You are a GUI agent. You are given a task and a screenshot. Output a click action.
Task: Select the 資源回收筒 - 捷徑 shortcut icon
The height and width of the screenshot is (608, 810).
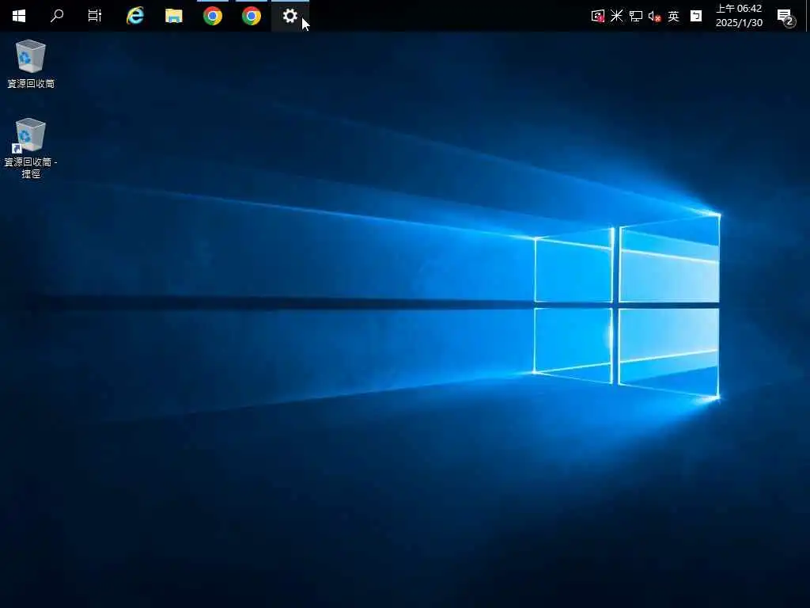[31, 148]
